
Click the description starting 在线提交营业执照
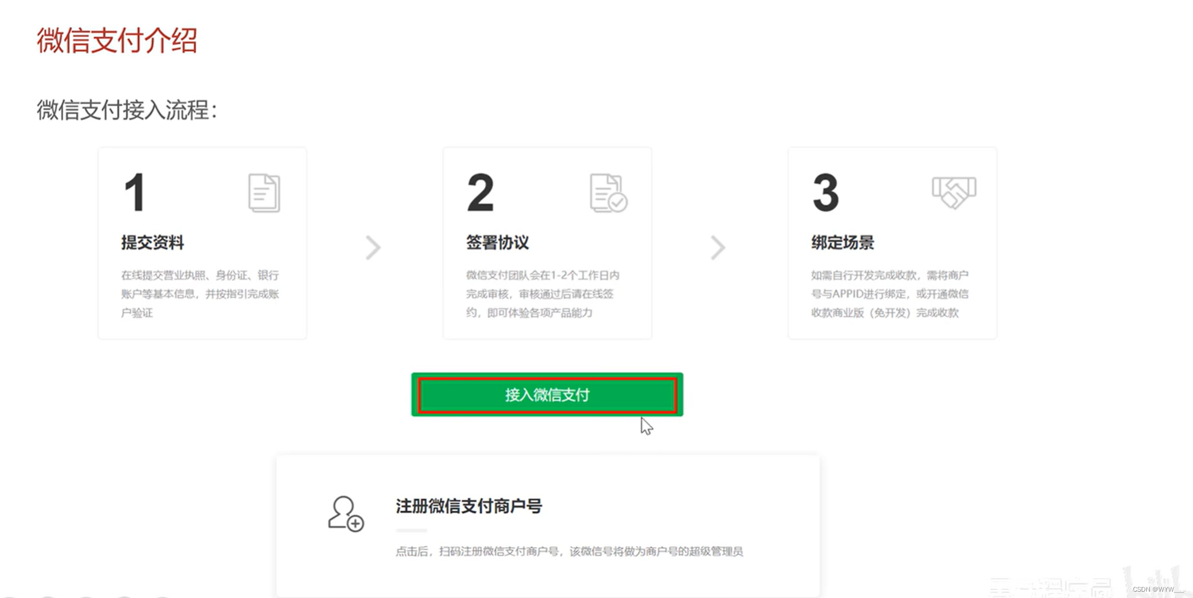pyautogui.click(x=200, y=294)
